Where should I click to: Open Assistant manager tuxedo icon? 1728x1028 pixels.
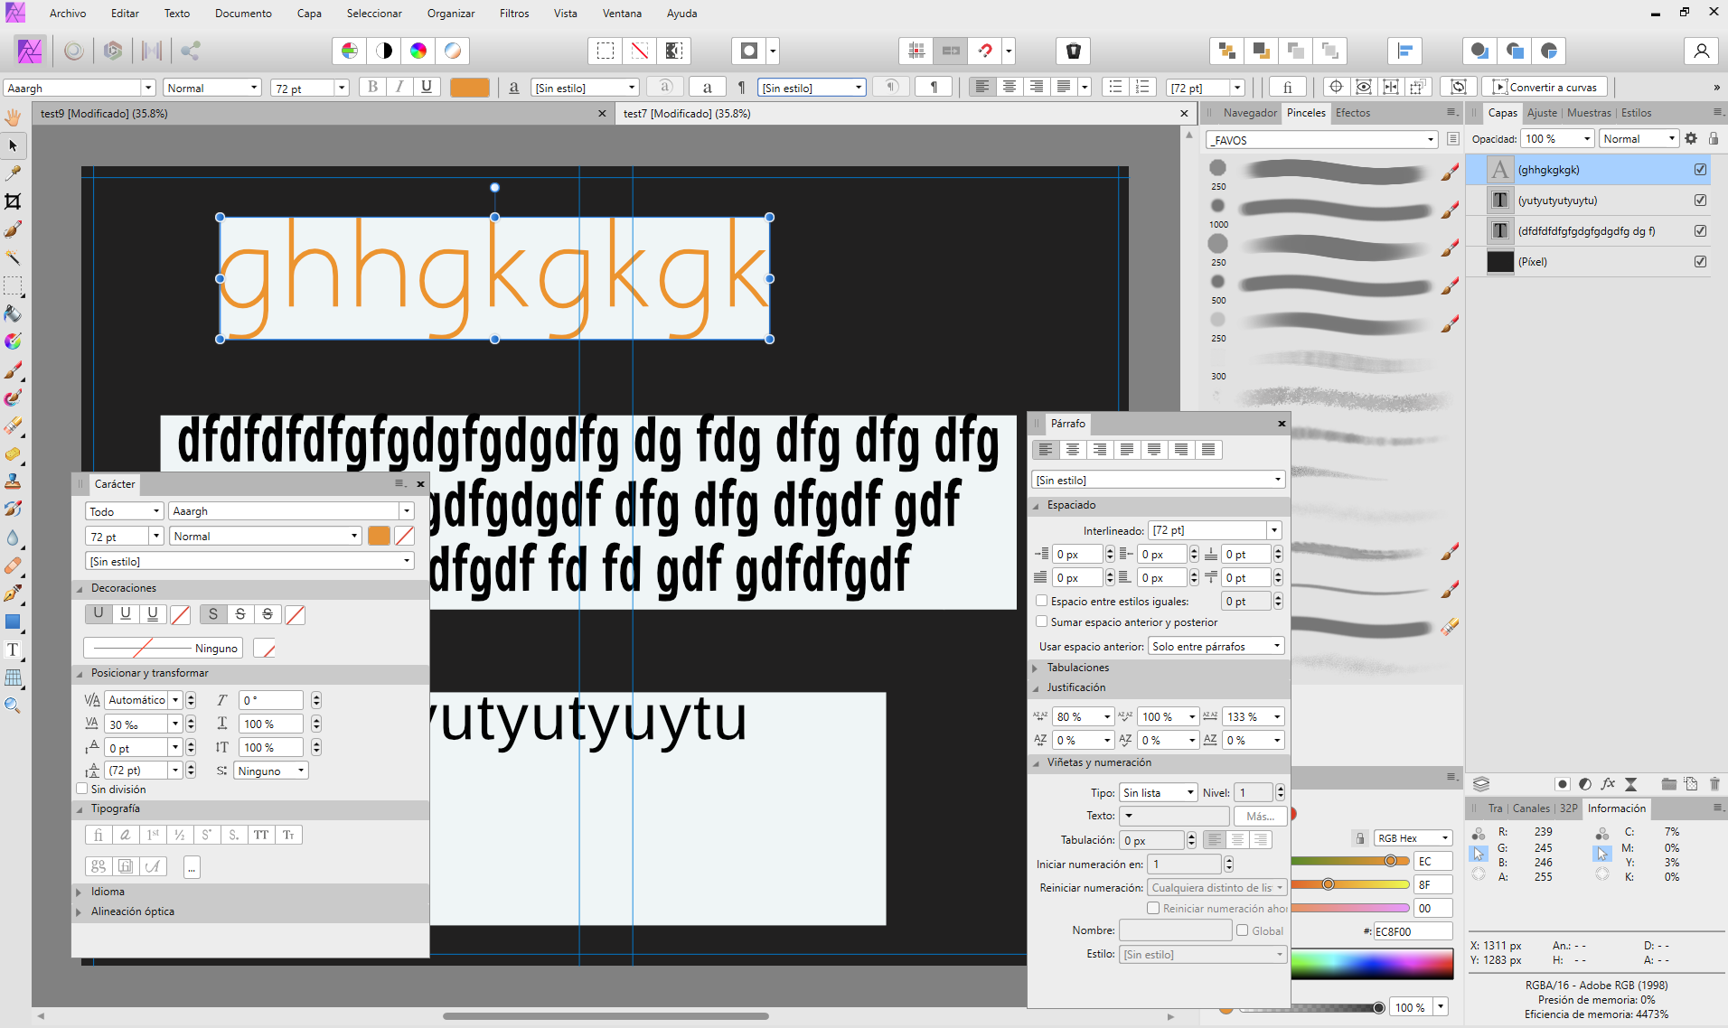1074,51
